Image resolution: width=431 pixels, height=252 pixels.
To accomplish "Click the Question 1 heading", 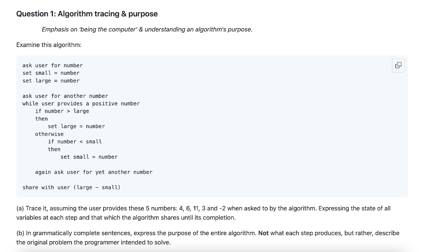I will click(87, 14).
